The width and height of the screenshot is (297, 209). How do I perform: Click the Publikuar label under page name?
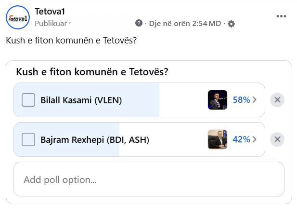tap(52, 23)
